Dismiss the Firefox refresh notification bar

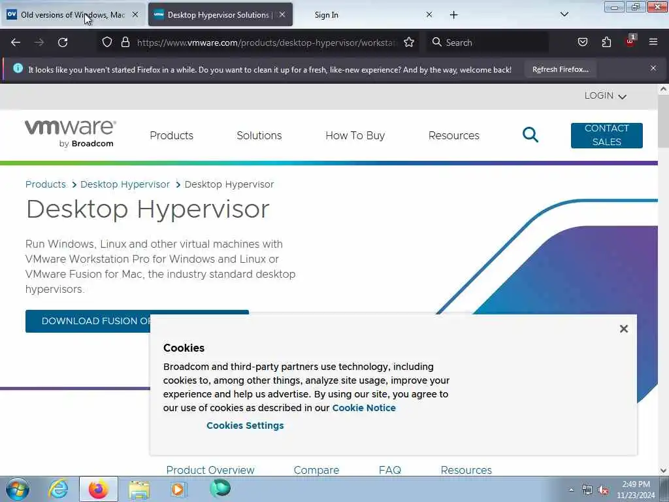point(653,68)
